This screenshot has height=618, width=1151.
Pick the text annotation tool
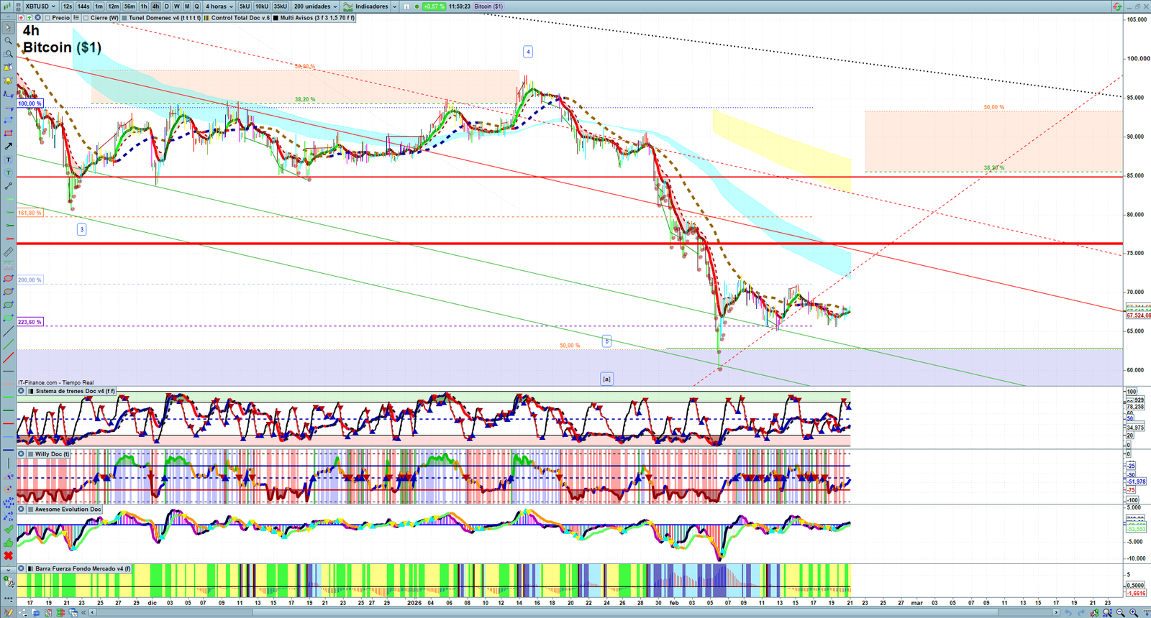(8, 160)
